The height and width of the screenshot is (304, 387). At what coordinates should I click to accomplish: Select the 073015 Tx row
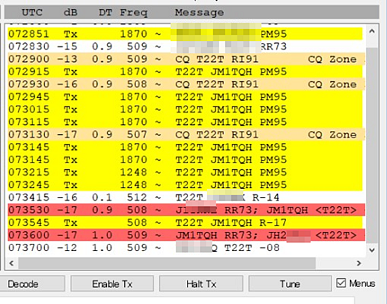(185, 110)
